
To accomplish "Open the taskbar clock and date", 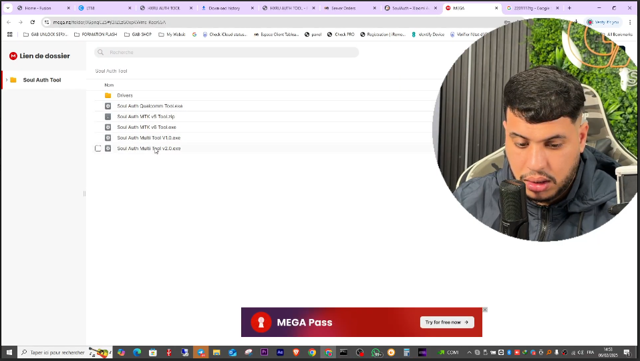I will (608, 352).
